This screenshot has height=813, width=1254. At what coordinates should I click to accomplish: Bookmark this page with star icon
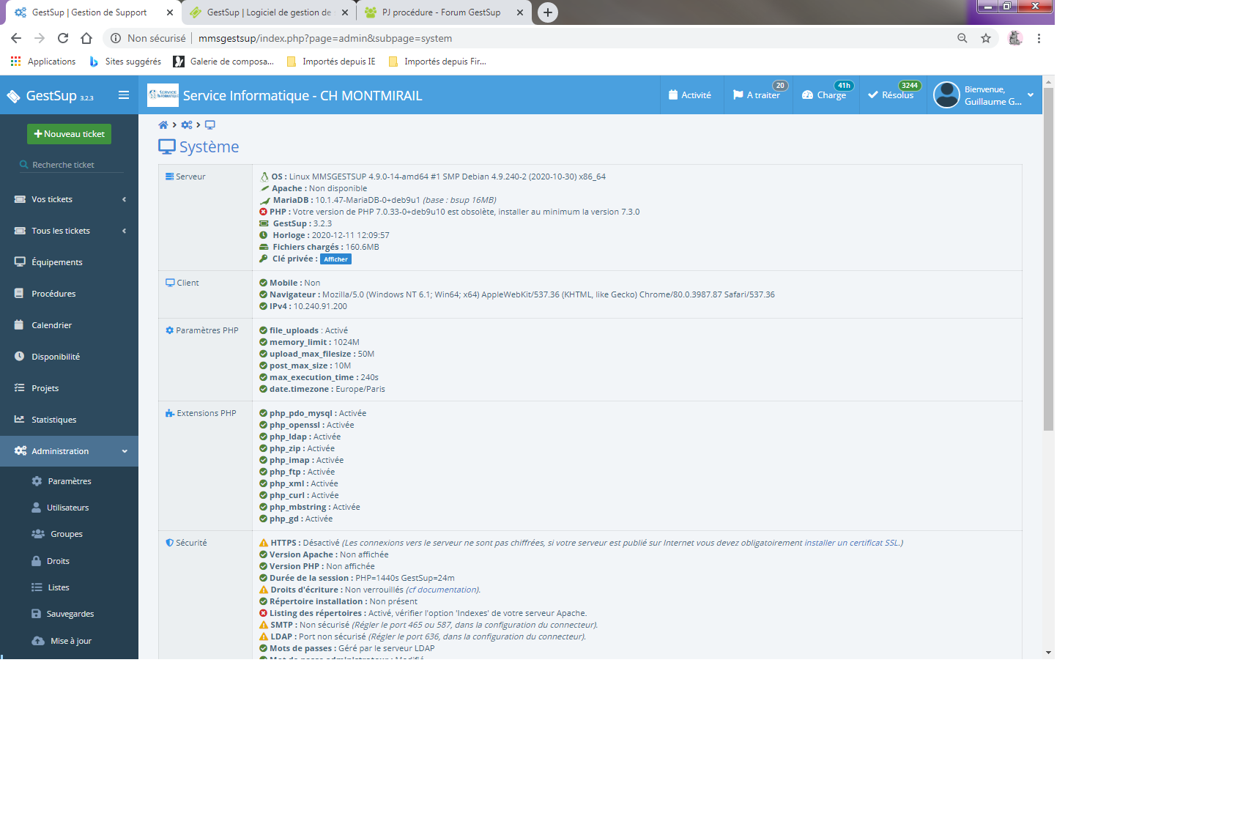pos(986,38)
